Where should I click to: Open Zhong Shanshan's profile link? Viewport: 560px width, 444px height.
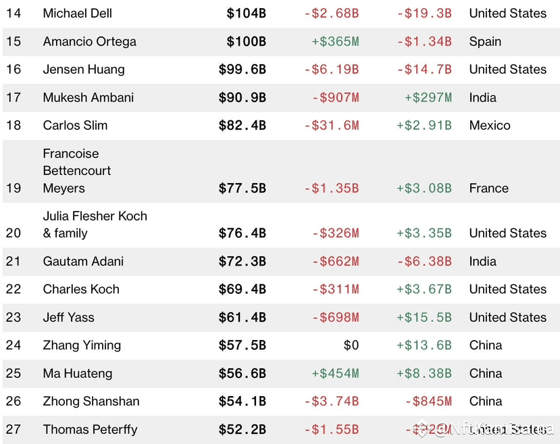(91, 401)
